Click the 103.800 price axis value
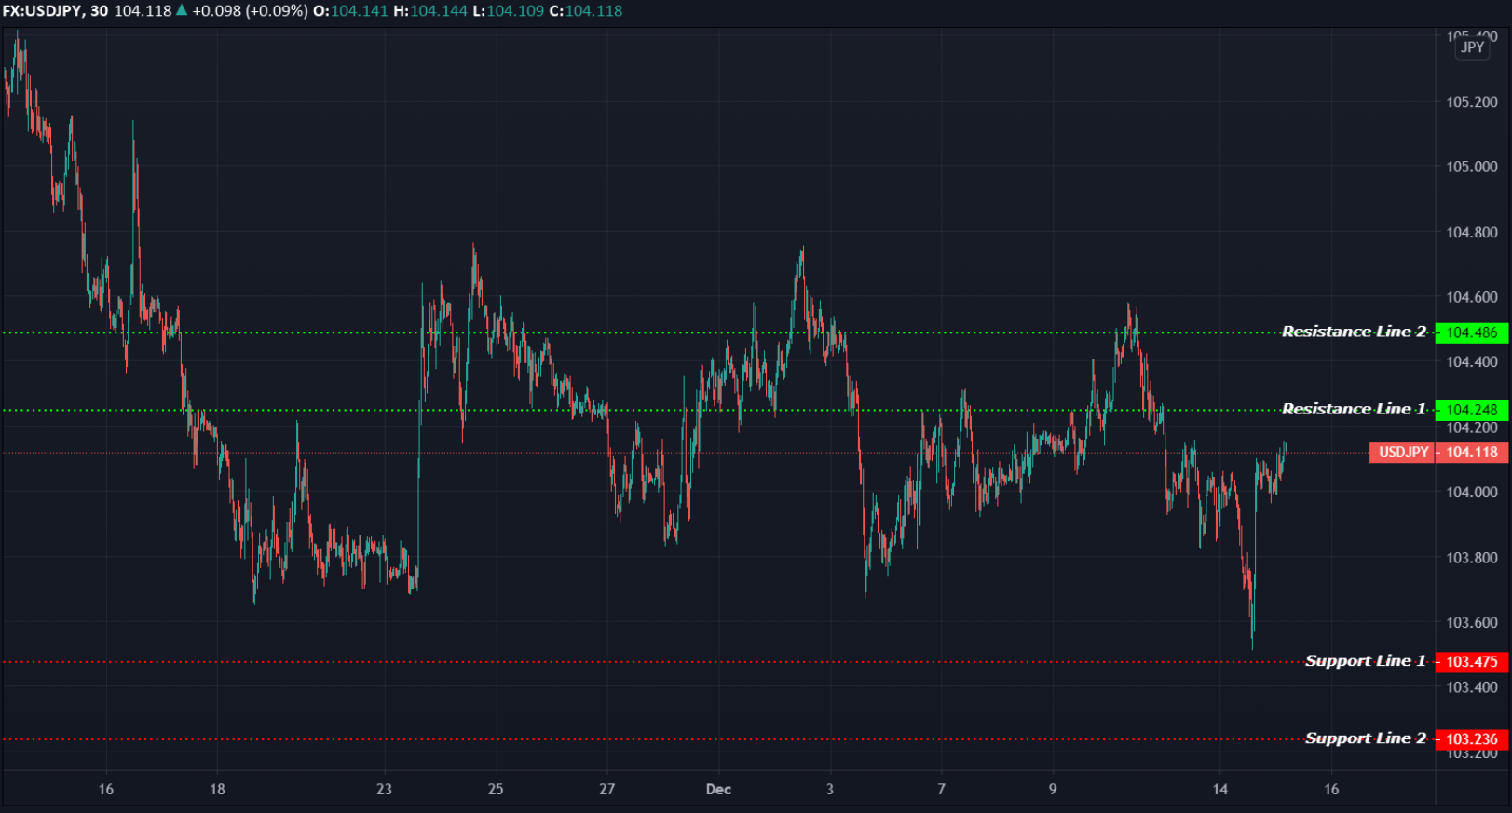The width and height of the screenshot is (1512, 813). pos(1472,558)
